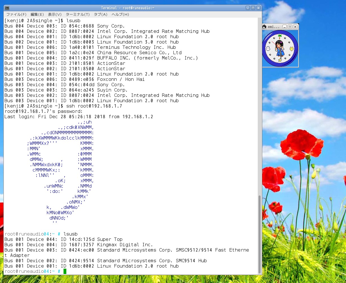This screenshot has height=283, width=346.
Task: Maximize the Terminal window
Action: coord(253,8)
